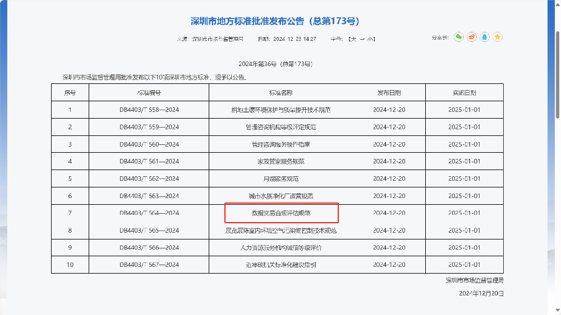Image resolution: width=561 pixels, height=315 pixels.
Task: Open the 管理咨询机构等级评定规范 entry
Action: pos(281,127)
